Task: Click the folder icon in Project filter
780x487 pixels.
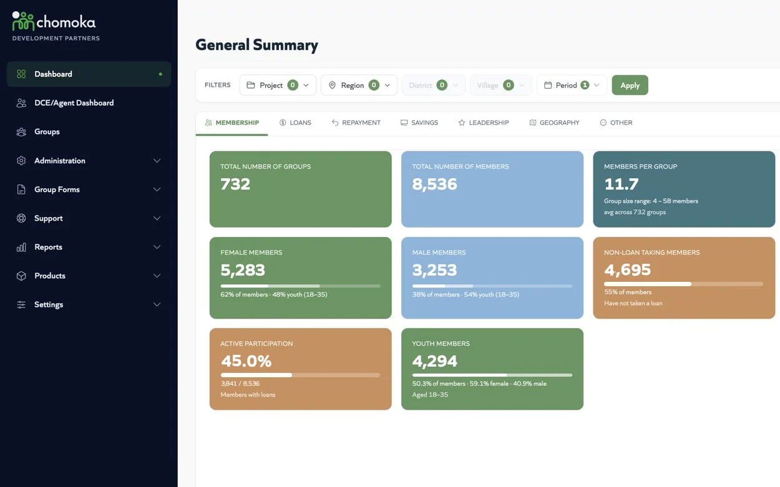Action: click(x=251, y=85)
